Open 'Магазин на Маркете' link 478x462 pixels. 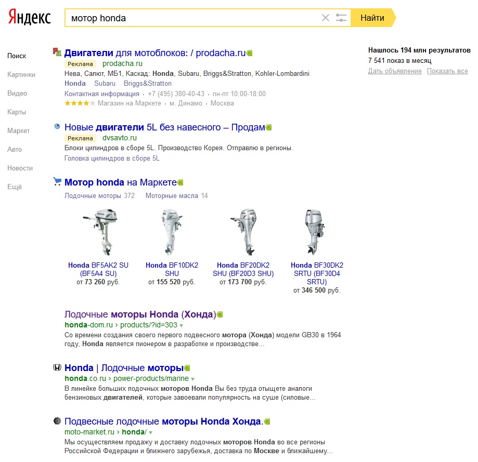[130, 103]
